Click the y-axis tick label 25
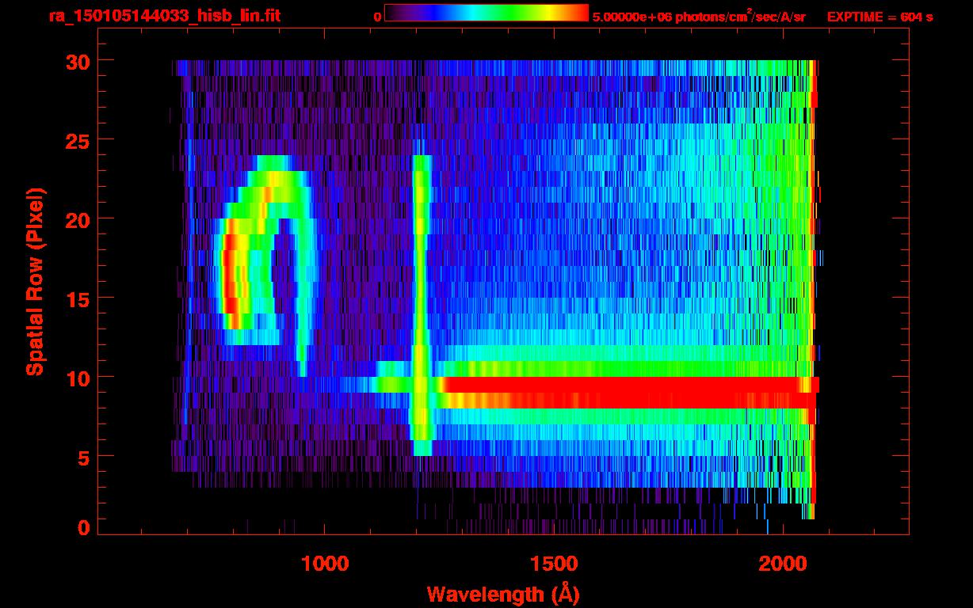The image size is (973, 608). (77, 140)
